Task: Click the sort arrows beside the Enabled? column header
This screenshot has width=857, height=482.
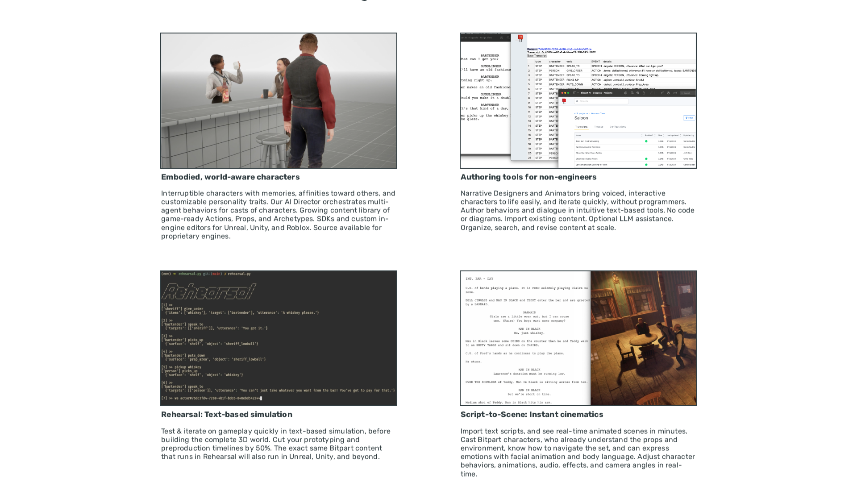Action: (655, 135)
